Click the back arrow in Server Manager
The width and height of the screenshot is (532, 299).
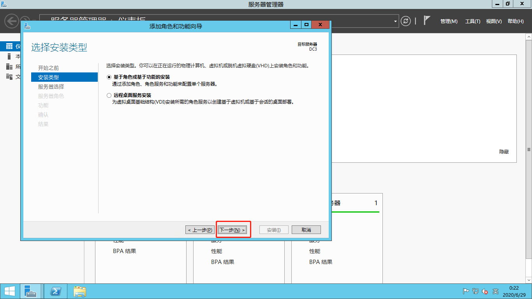12,21
